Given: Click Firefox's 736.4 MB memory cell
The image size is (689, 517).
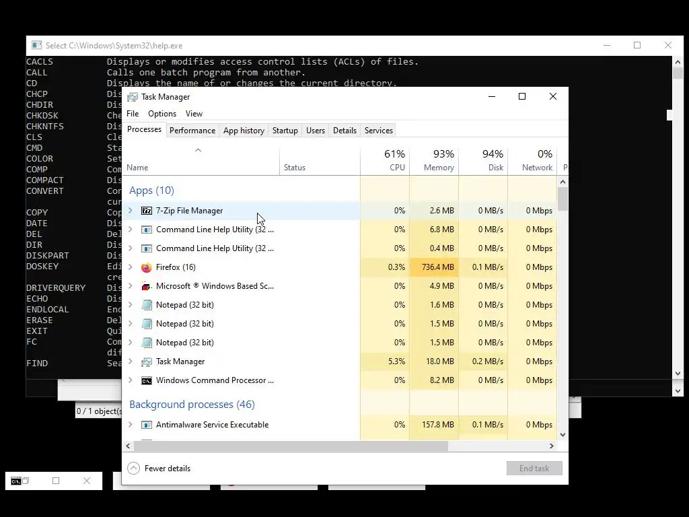Looking at the screenshot, I should (x=434, y=267).
